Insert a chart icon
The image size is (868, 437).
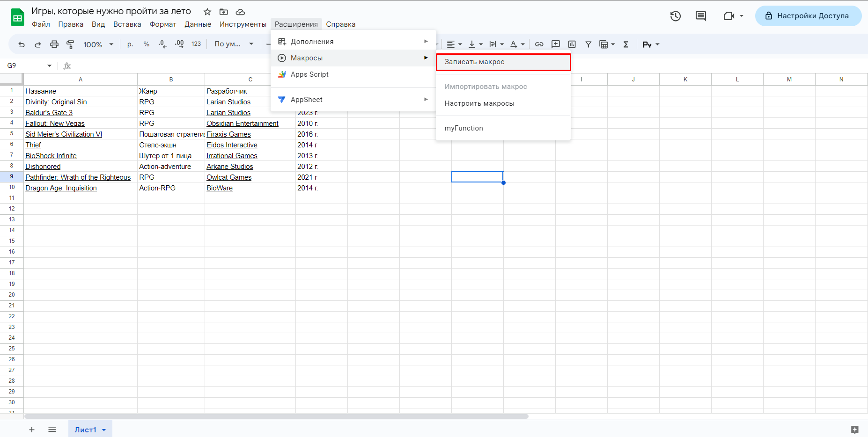coord(572,44)
